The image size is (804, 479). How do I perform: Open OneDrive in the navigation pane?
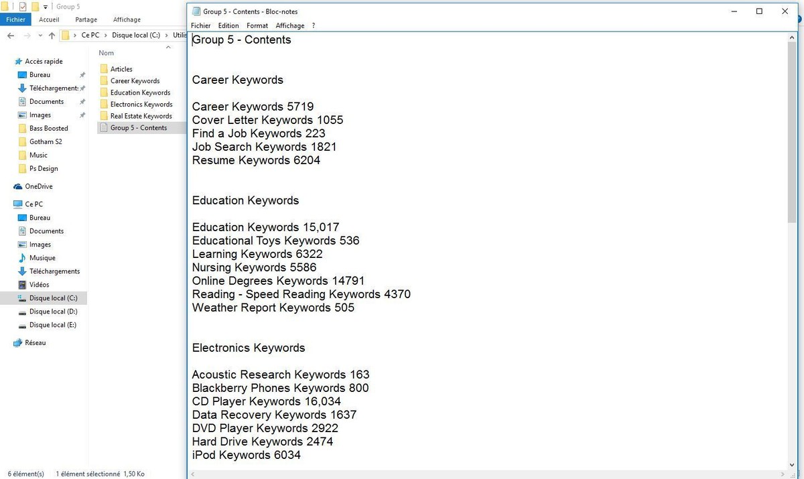click(x=40, y=186)
